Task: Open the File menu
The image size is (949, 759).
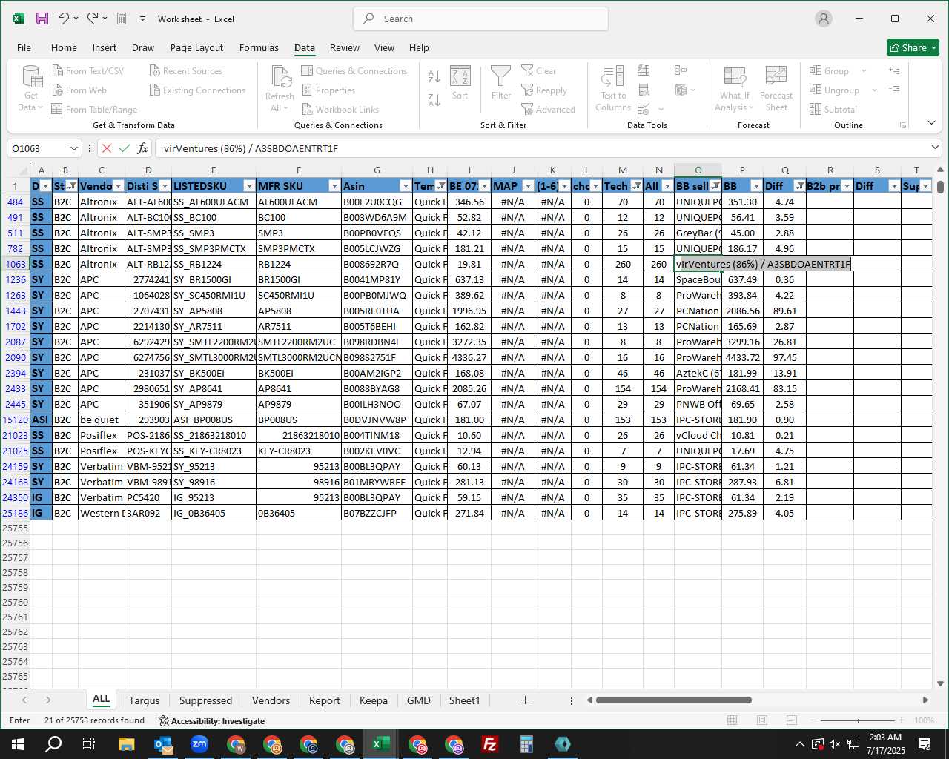Action: pyautogui.click(x=24, y=47)
